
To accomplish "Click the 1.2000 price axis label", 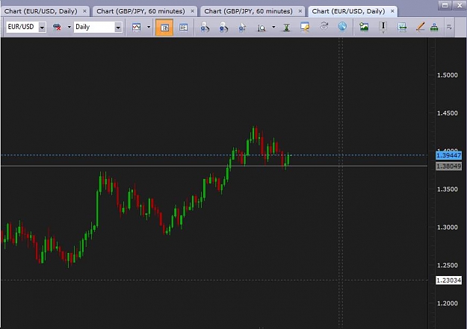I will [x=448, y=304].
